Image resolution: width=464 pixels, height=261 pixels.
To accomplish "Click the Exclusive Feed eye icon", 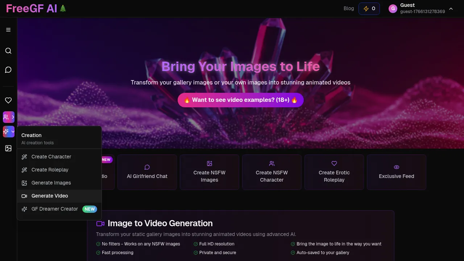I will (396, 167).
